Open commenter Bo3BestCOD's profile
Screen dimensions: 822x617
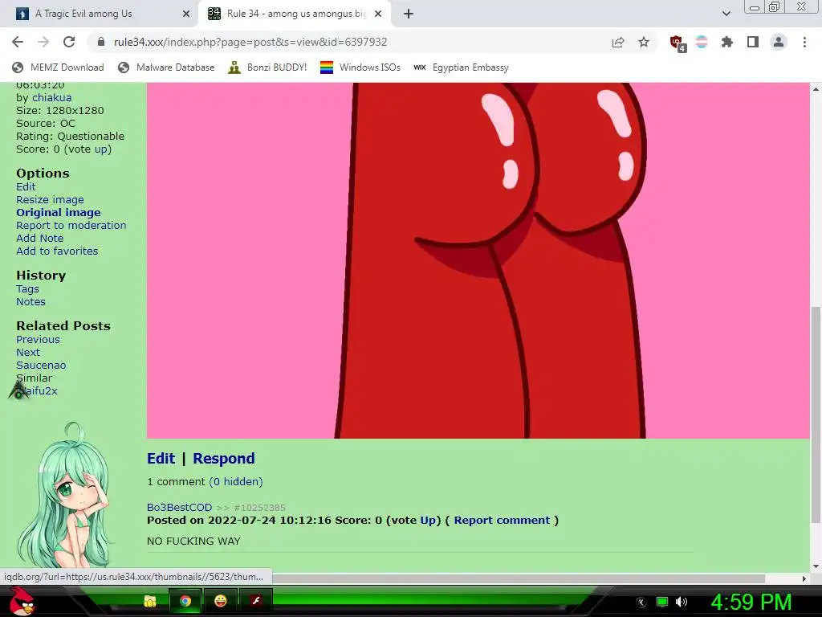pos(179,508)
